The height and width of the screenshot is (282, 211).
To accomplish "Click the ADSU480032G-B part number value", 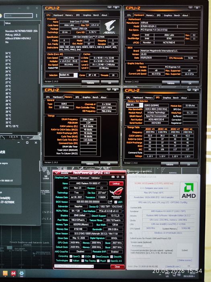I will 156,119.
